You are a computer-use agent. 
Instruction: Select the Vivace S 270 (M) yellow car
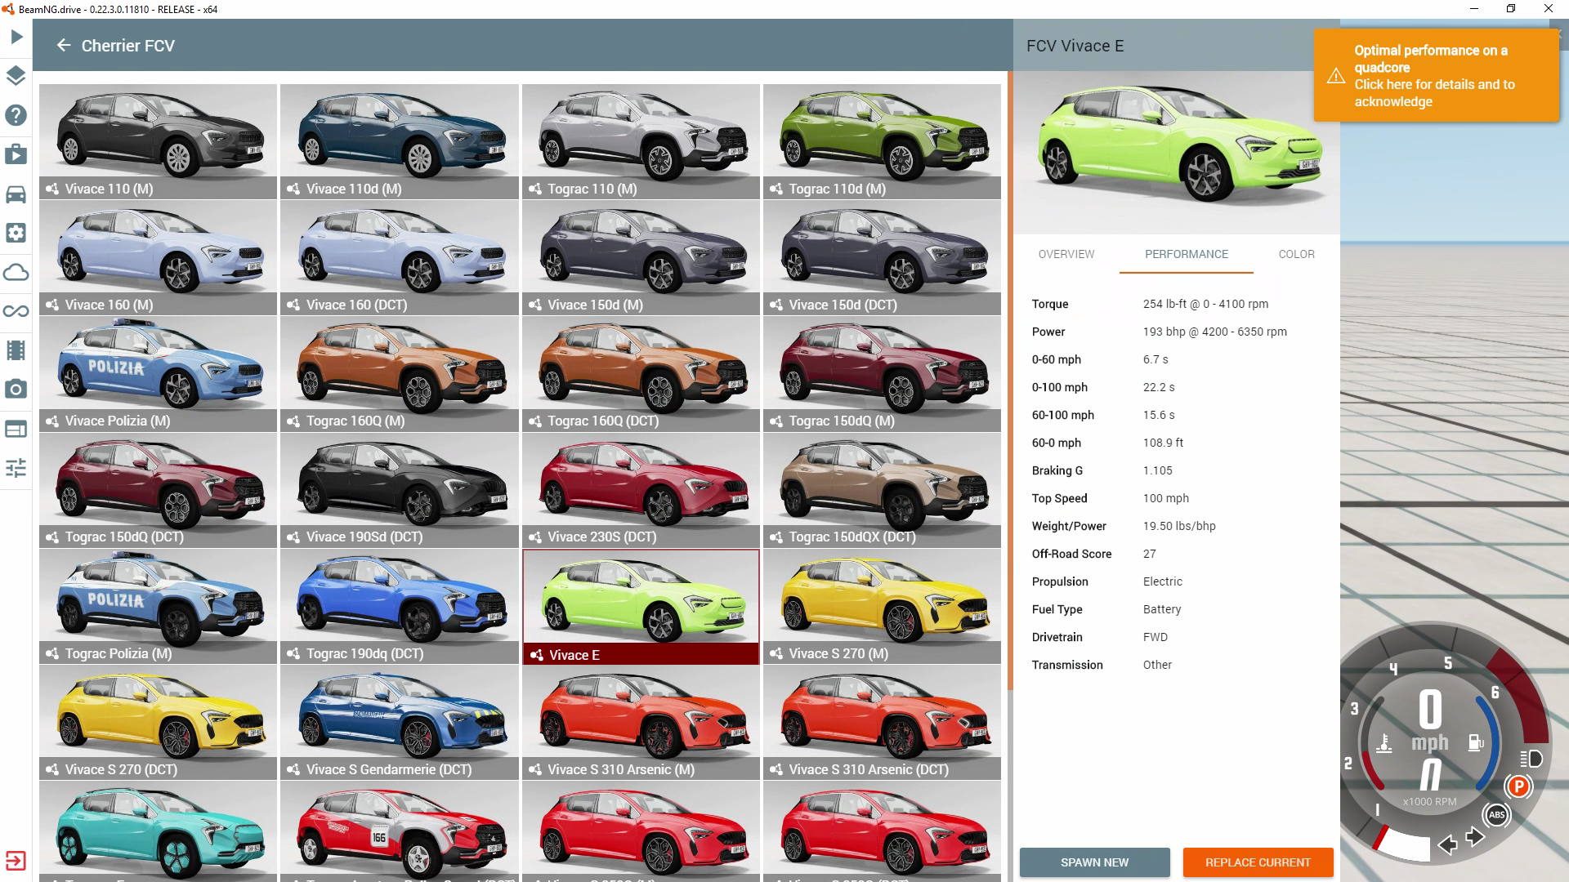(x=882, y=606)
